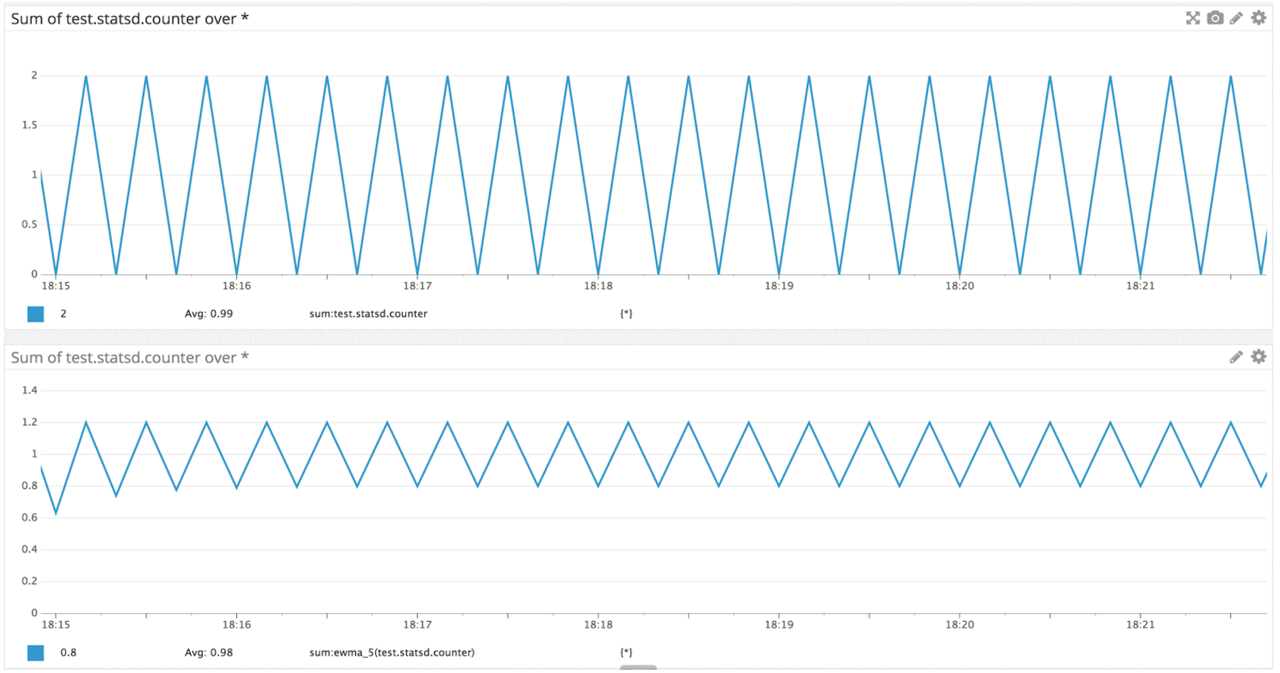This screenshot has height=673, width=1280.
Task: Take snapshot with top graph camera icon
Action: [1214, 18]
